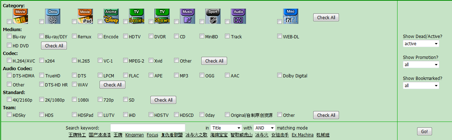Check the HD DVD medium option

pos(9,46)
